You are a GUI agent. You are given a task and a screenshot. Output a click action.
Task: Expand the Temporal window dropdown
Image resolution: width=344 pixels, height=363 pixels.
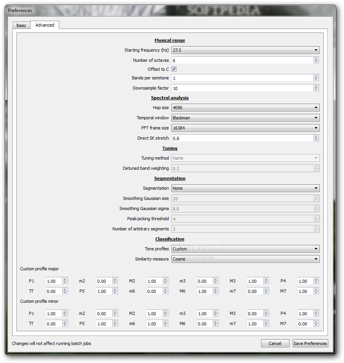point(245,118)
